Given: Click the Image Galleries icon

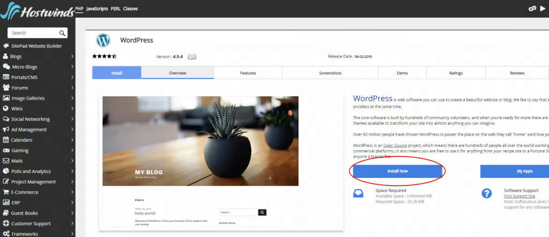Looking at the screenshot, I should (x=6, y=98).
